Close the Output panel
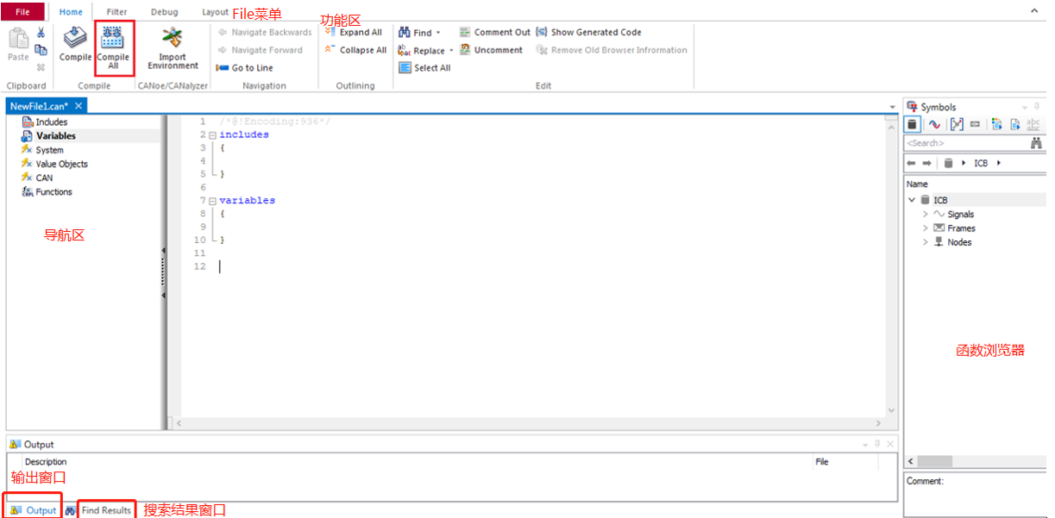This screenshot has height=518, width=1055. tap(889, 444)
